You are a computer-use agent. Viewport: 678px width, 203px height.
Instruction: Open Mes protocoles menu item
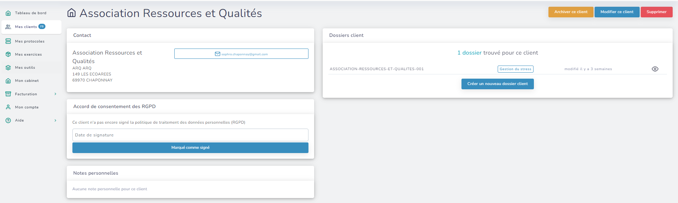pos(30,41)
